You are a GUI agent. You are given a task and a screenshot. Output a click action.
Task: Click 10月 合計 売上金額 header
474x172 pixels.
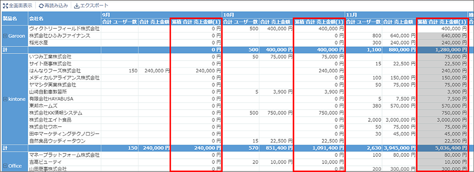(x=276, y=22)
